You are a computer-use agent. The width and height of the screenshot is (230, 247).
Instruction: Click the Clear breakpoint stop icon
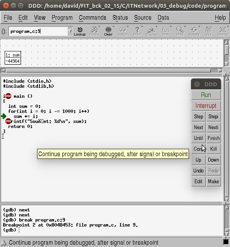point(108,31)
